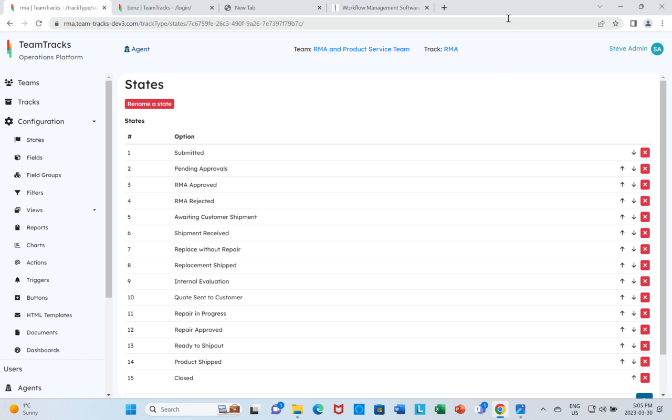The width and height of the screenshot is (672, 420).
Task: Move the Submitted state down
Action: pos(634,153)
